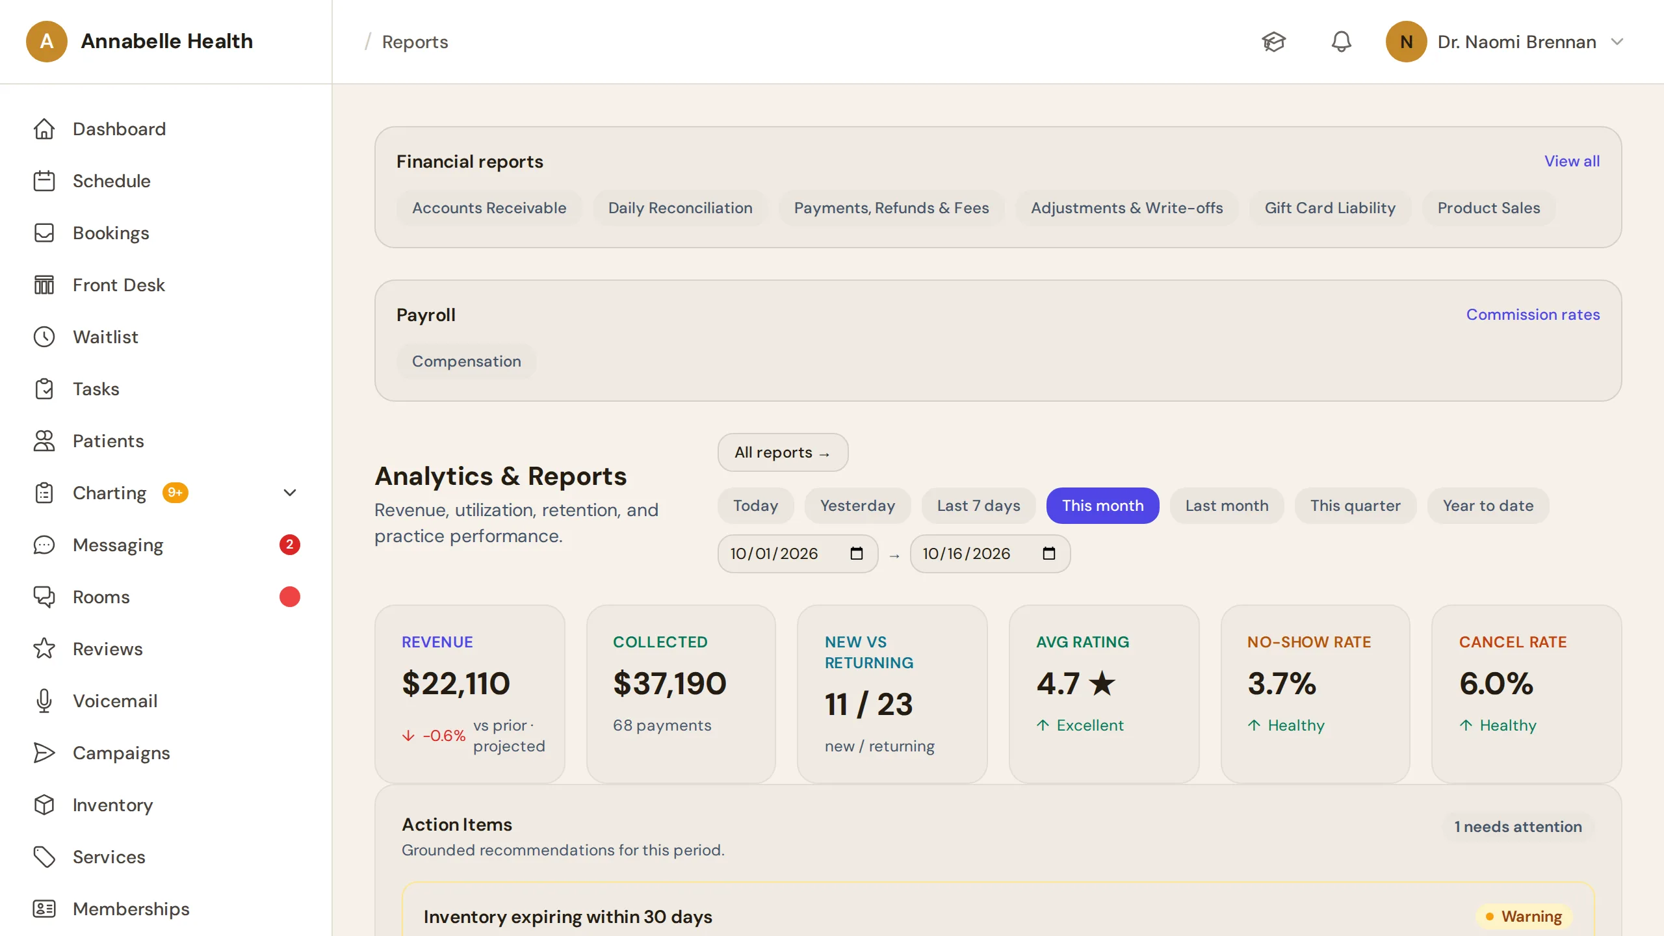1664x936 pixels.
Task: Click the Schedule calendar icon
Action: [x=44, y=181]
